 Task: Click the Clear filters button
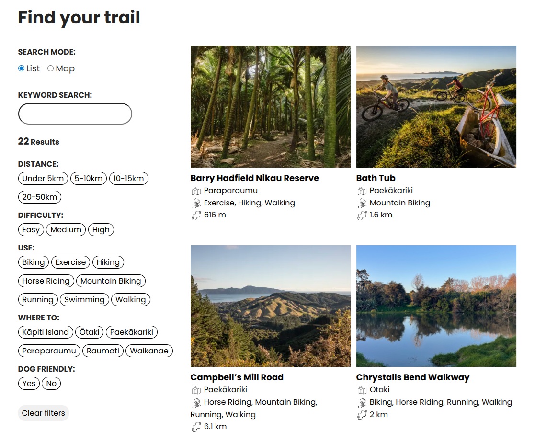43,413
